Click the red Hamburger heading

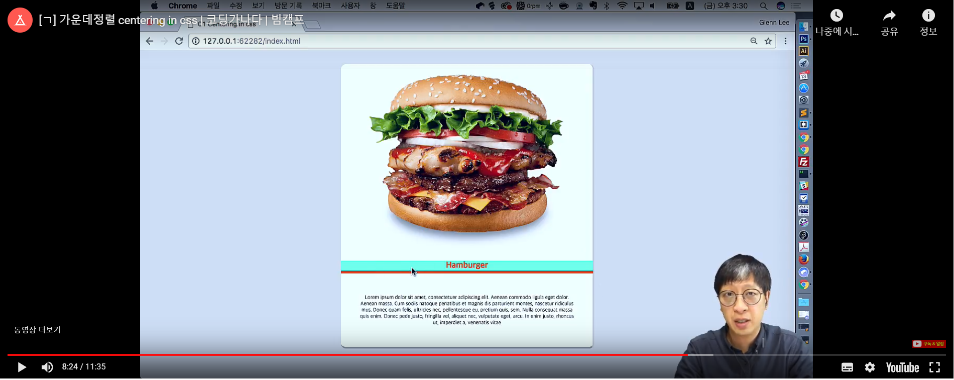point(467,265)
